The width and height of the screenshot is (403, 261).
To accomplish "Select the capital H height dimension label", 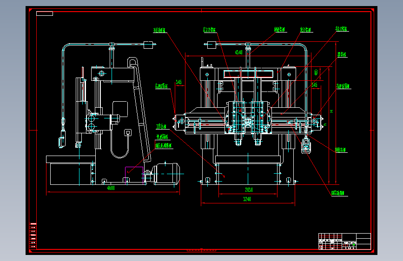I will (x=331, y=111).
